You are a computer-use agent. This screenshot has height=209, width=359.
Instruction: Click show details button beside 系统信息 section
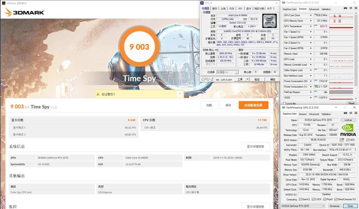pos(255,147)
